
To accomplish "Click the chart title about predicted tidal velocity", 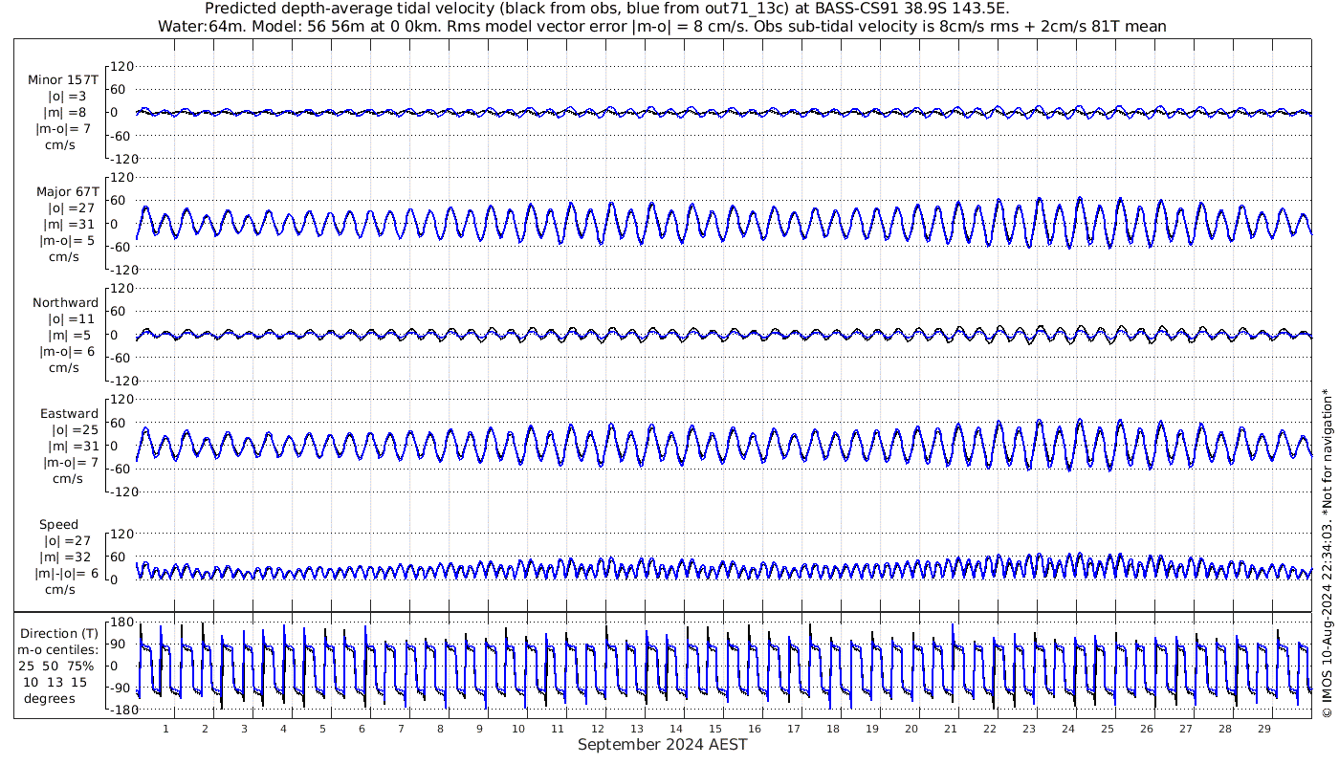I will coord(607,9).
